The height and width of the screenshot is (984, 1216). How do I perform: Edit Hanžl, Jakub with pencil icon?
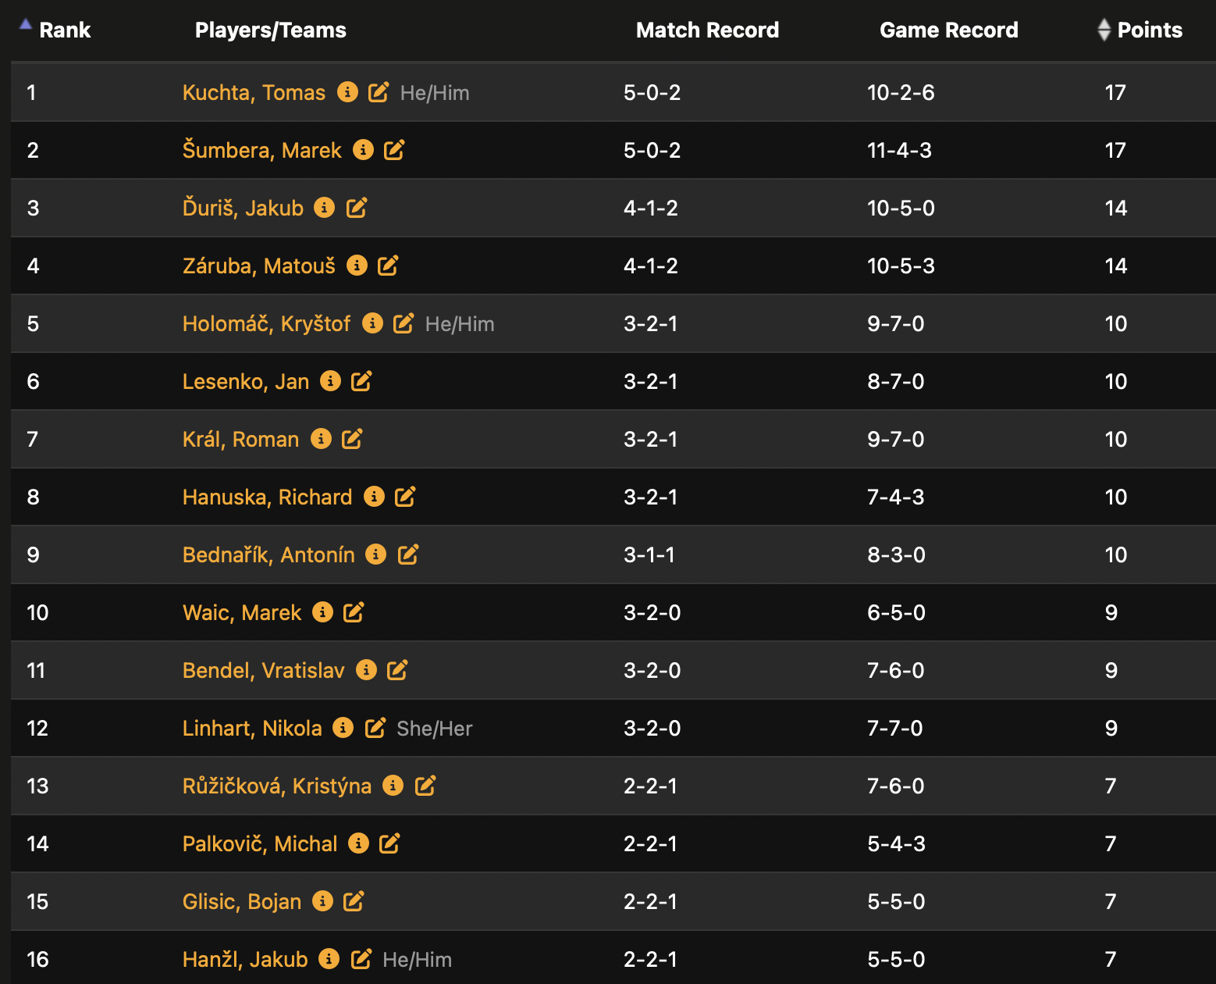(x=361, y=959)
